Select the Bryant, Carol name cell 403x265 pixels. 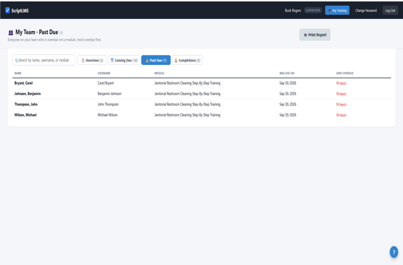point(23,83)
